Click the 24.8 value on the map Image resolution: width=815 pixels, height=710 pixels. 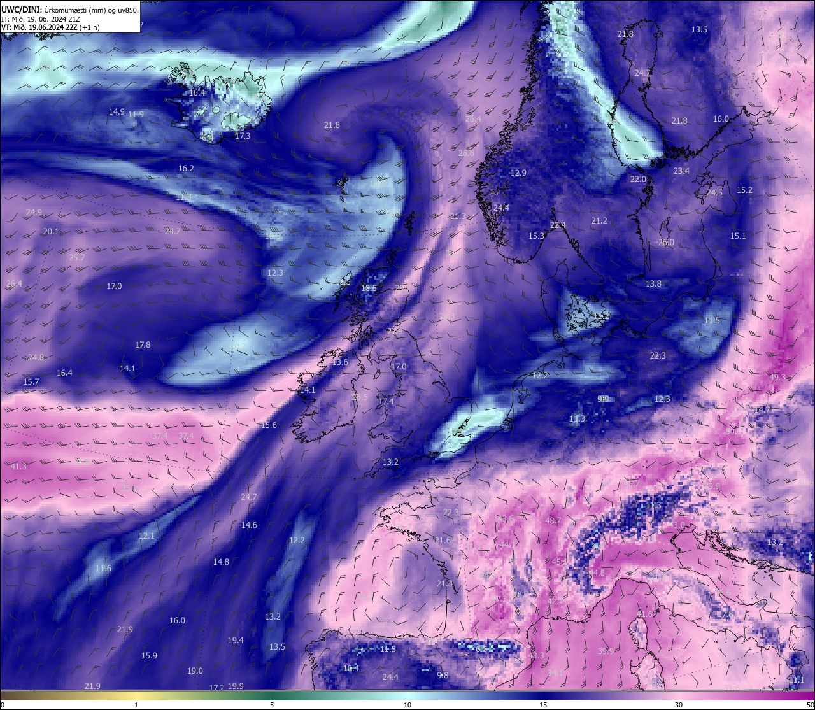click(36, 357)
